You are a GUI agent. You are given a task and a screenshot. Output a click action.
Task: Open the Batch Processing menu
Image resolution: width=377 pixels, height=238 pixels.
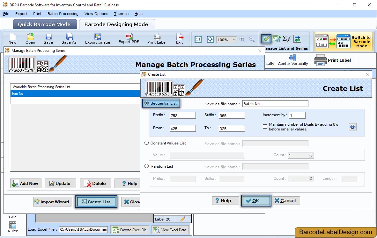(63, 14)
